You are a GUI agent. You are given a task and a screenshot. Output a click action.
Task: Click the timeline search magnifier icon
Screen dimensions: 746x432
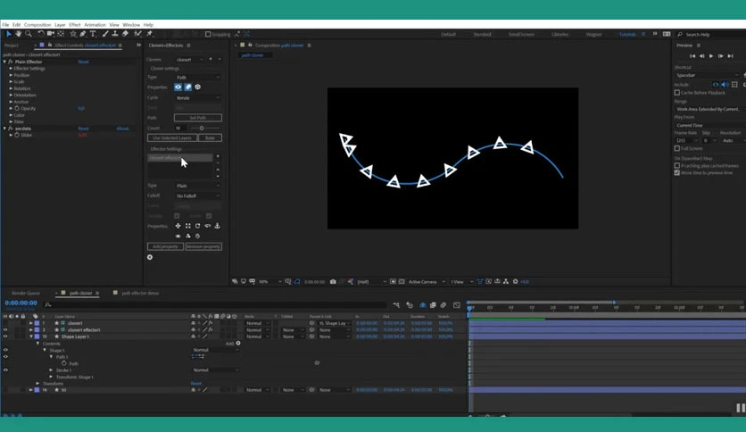pos(47,304)
